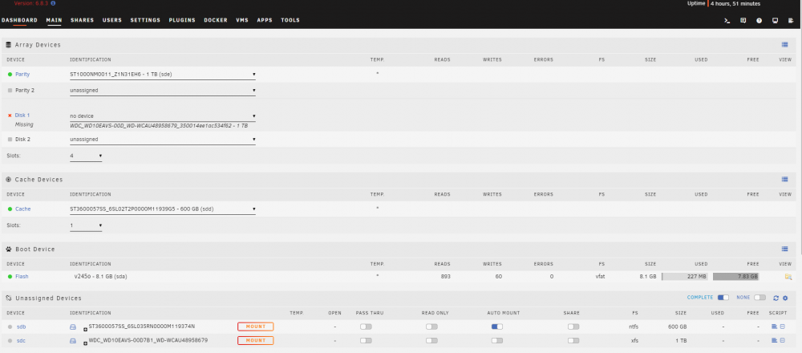This screenshot has width=802, height=353.
Task: Open Cache Devices Slots dropdown
Action: pos(86,225)
